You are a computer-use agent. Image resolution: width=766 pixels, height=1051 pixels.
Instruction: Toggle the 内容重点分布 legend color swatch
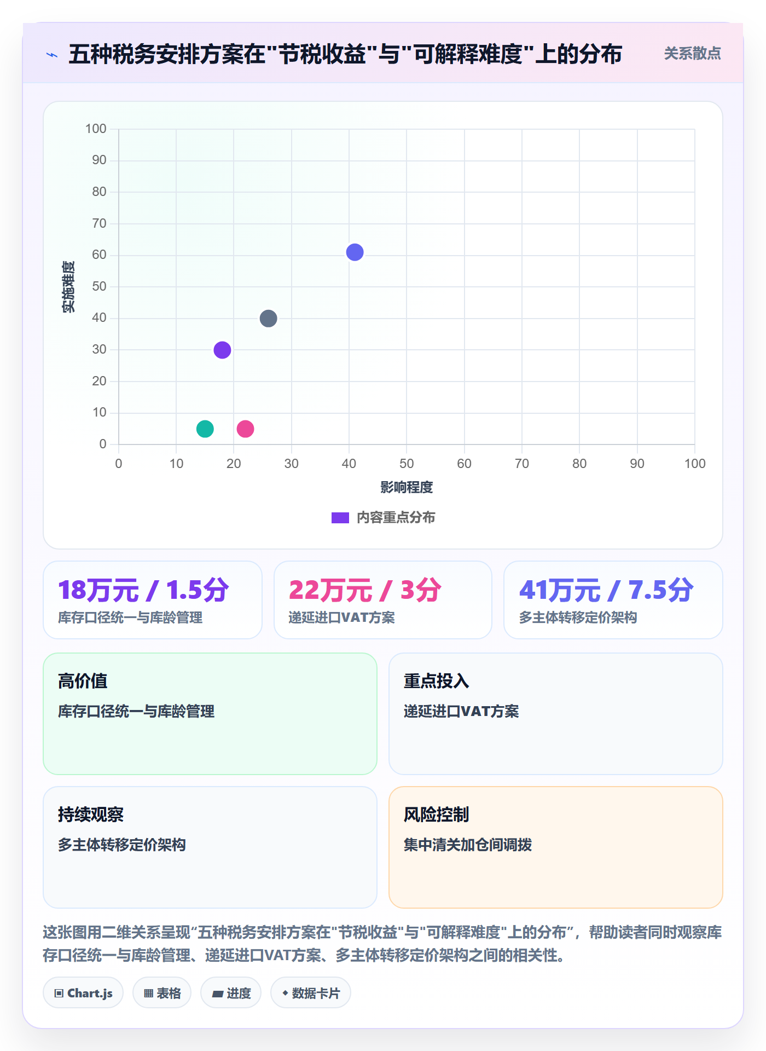[x=340, y=518]
